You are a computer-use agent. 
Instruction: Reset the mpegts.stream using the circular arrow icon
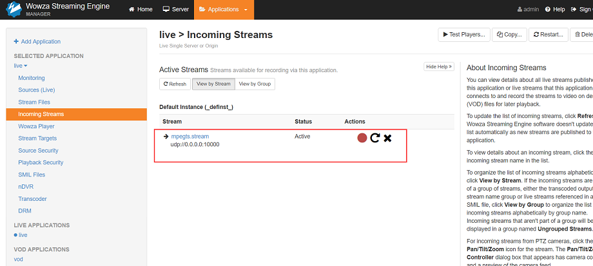click(374, 138)
